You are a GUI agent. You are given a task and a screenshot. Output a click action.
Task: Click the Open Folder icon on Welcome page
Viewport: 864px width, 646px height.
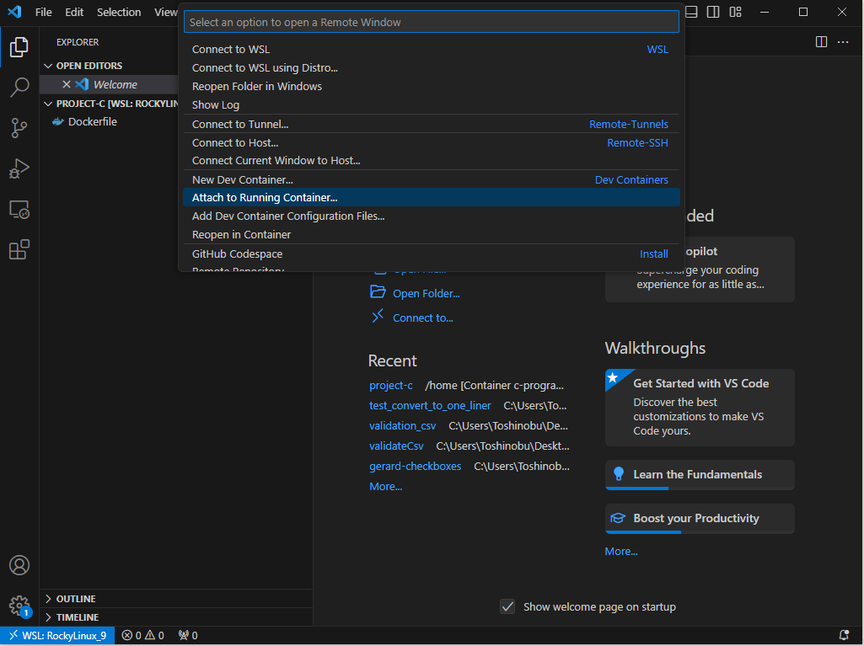click(x=378, y=292)
